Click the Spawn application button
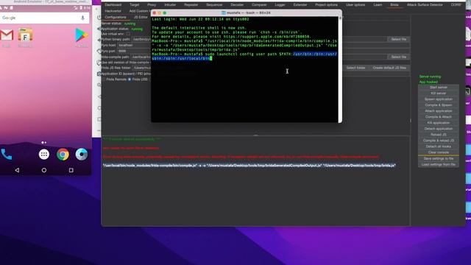 439,99
